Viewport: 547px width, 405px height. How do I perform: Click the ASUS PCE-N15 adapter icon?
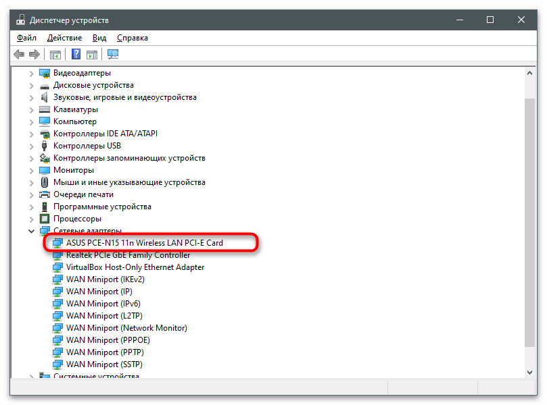pyautogui.click(x=57, y=243)
